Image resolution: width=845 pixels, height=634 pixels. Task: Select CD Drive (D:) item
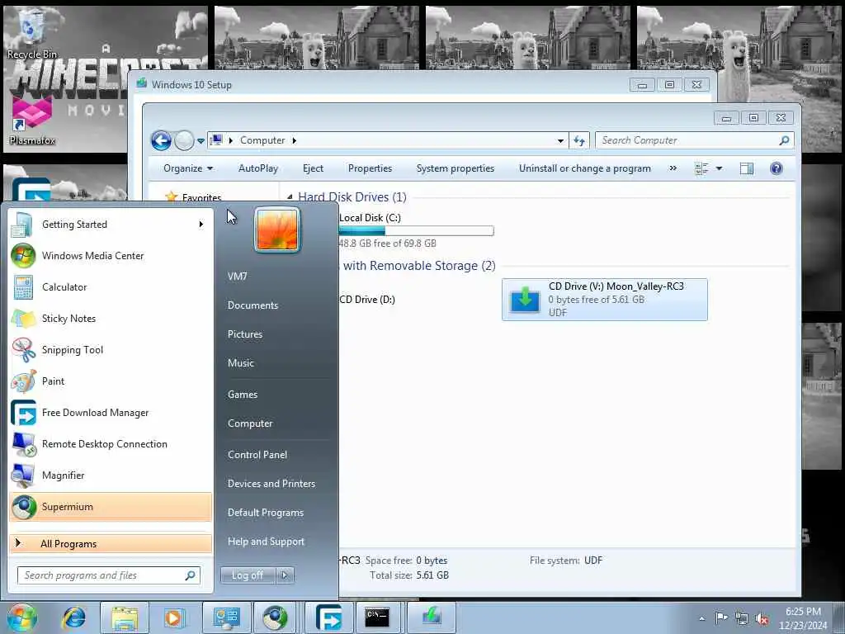coord(367,300)
